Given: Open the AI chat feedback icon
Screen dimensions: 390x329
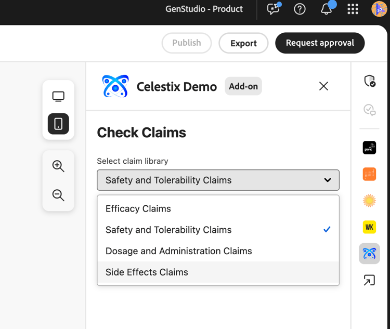Looking at the screenshot, I should pos(273,9).
